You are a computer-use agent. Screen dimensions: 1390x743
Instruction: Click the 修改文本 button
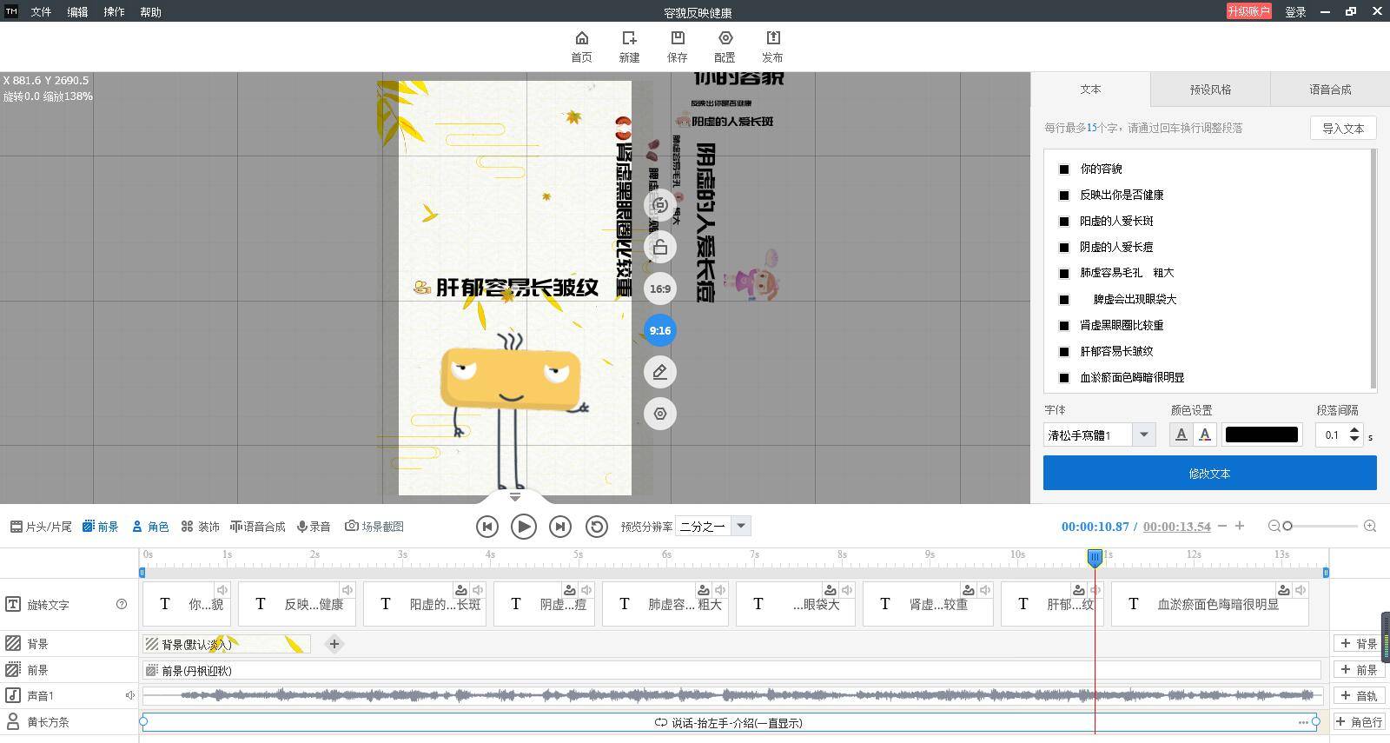click(1209, 474)
